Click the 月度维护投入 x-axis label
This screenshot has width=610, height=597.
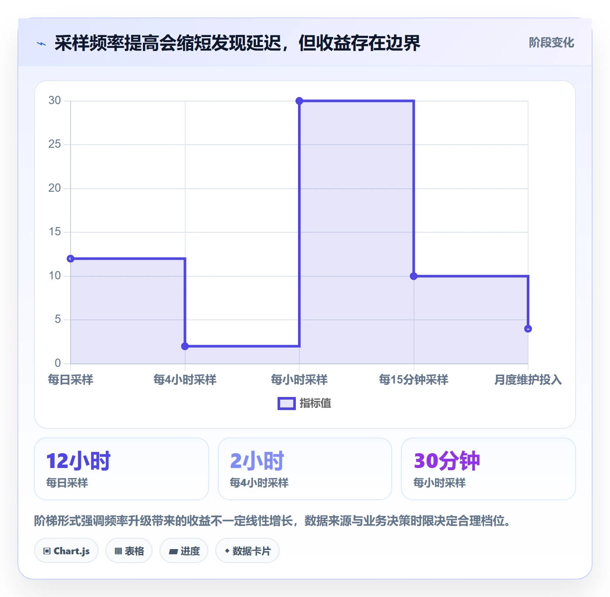tap(528, 380)
